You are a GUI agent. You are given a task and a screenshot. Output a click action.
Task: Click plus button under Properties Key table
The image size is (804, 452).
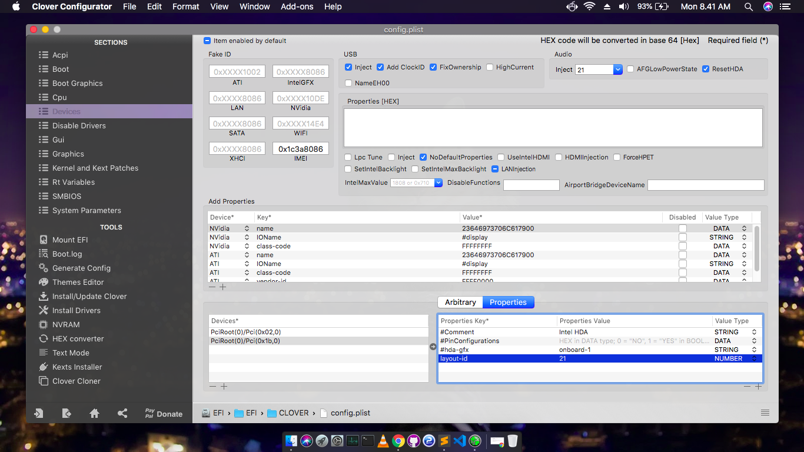pyautogui.click(x=758, y=386)
